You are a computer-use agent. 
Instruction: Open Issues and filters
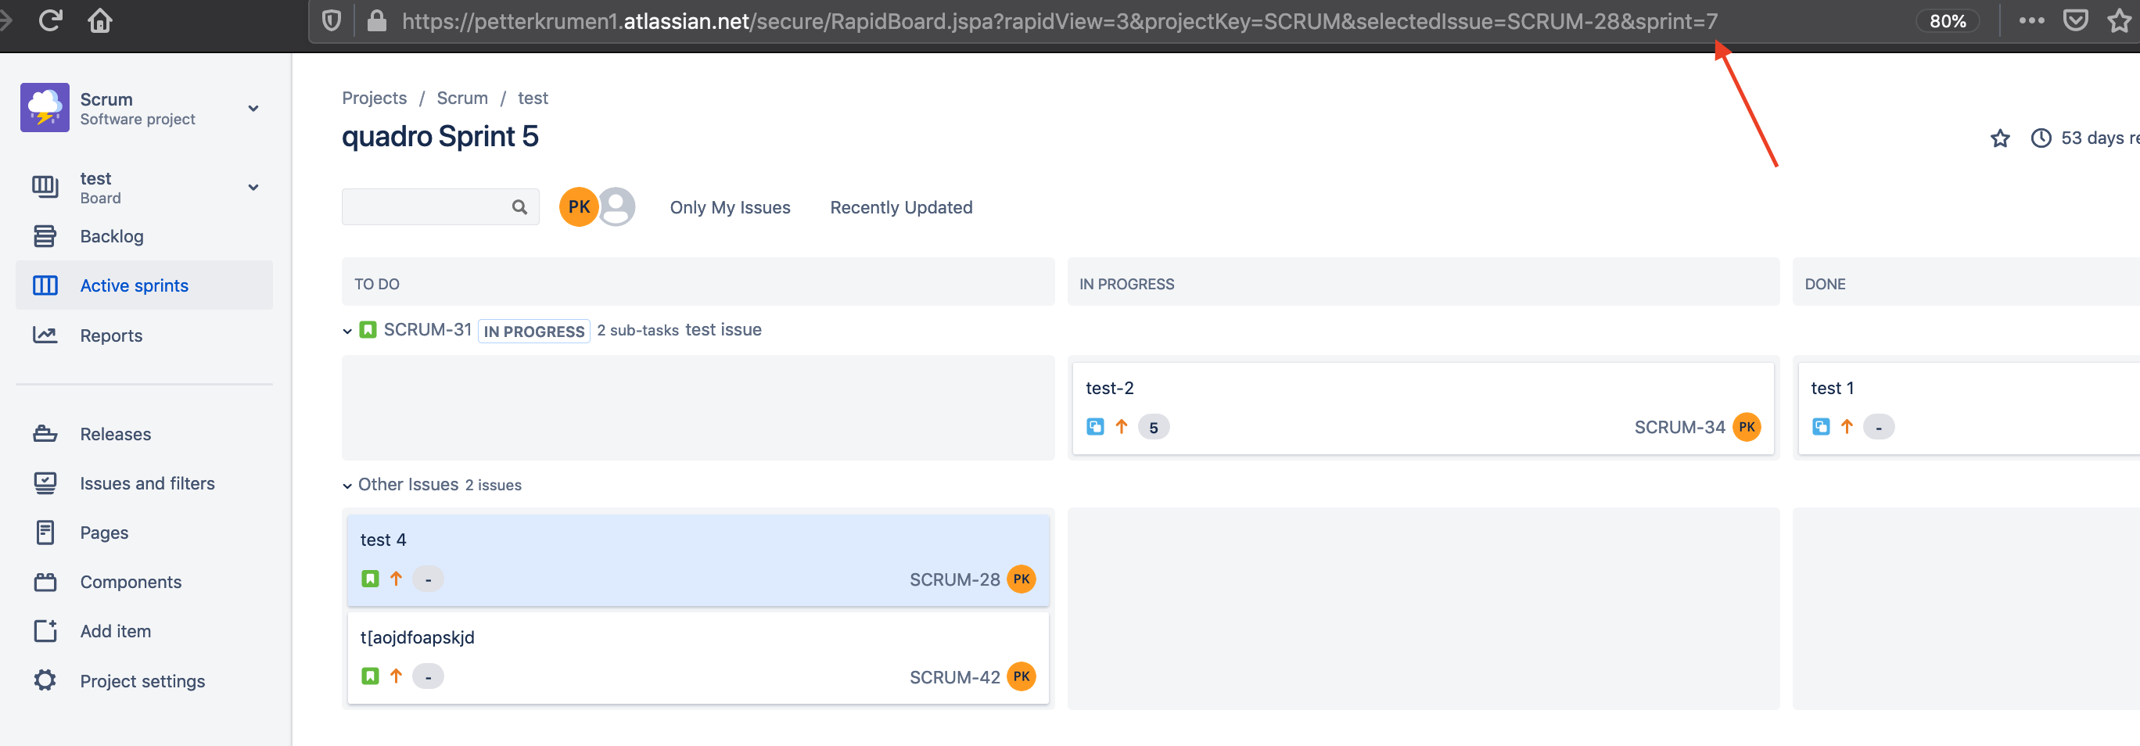point(147,482)
